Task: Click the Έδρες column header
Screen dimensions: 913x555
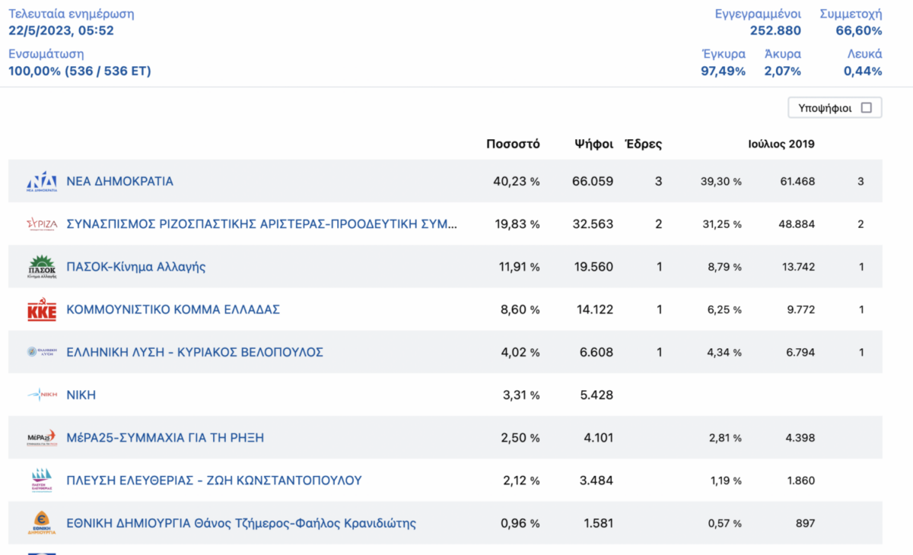Action: pyautogui.click(x=643, y=144)
